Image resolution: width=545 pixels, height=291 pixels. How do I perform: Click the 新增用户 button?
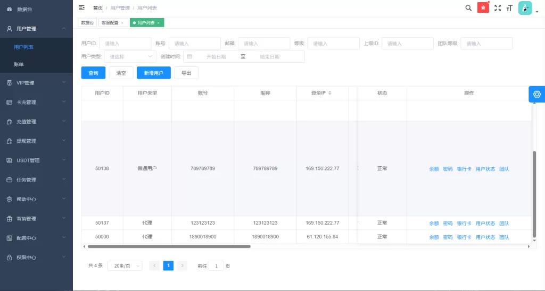[x=153, y=73]
